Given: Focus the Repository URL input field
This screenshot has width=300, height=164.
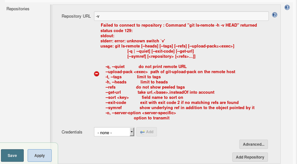Looking at the screenshot, I should click(181, 16).
